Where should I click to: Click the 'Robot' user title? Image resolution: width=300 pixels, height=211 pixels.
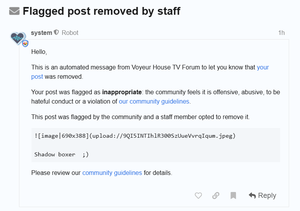[70, 33]
